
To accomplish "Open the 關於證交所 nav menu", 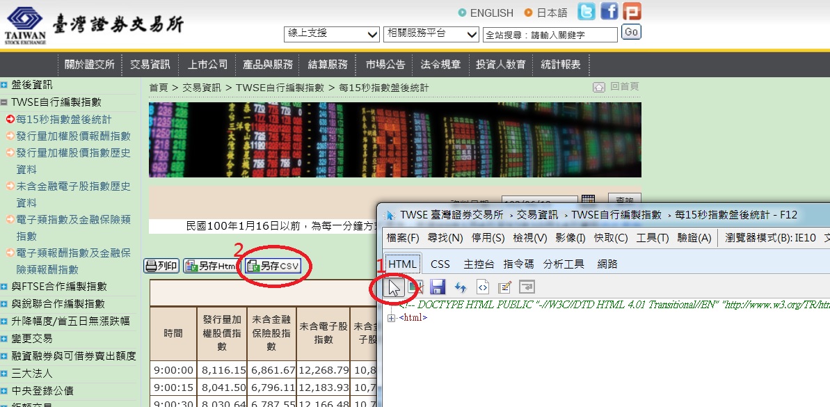I will pos(90,65).
